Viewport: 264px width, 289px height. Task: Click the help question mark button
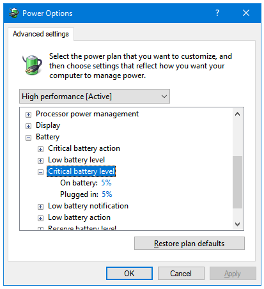217,13
